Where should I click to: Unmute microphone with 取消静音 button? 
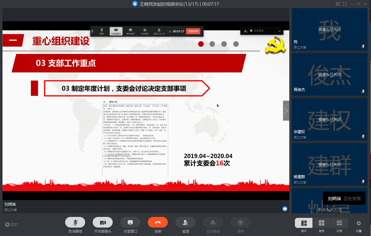point(75,222)
